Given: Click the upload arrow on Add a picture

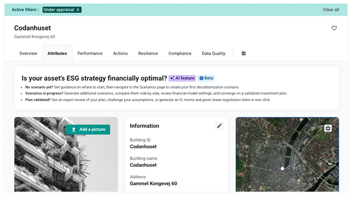Looking at the screenshot, I should [74, 129].
